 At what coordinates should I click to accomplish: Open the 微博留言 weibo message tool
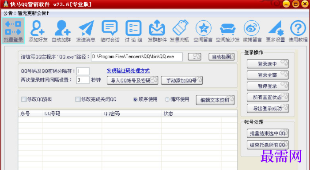tap(252, 31)
